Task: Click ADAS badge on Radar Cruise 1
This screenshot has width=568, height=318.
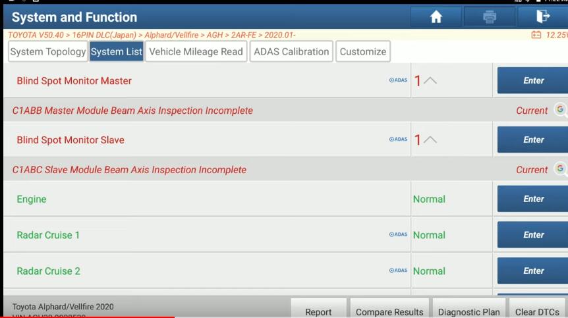Action: click(398, 234)
